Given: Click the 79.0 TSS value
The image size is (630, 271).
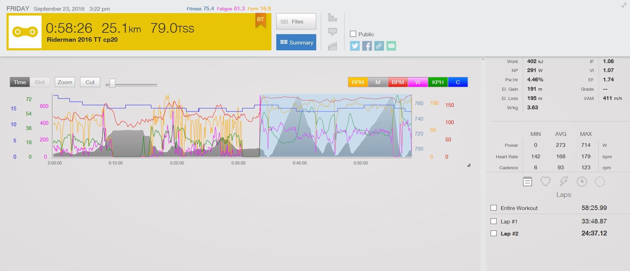Looking at the screenshot, I should [172, 28].
